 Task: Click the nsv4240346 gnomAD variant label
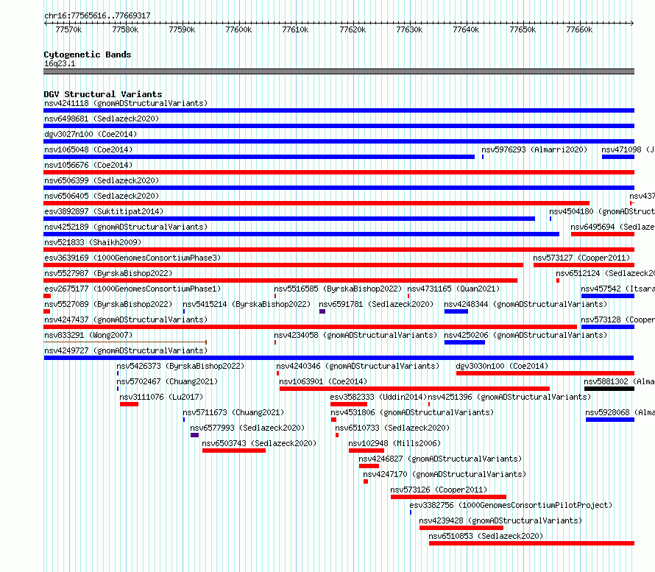point(358,366)
